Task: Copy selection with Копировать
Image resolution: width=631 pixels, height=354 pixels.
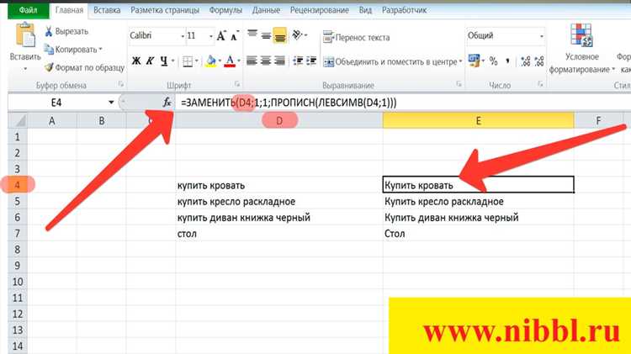Action: pos(71,50)
